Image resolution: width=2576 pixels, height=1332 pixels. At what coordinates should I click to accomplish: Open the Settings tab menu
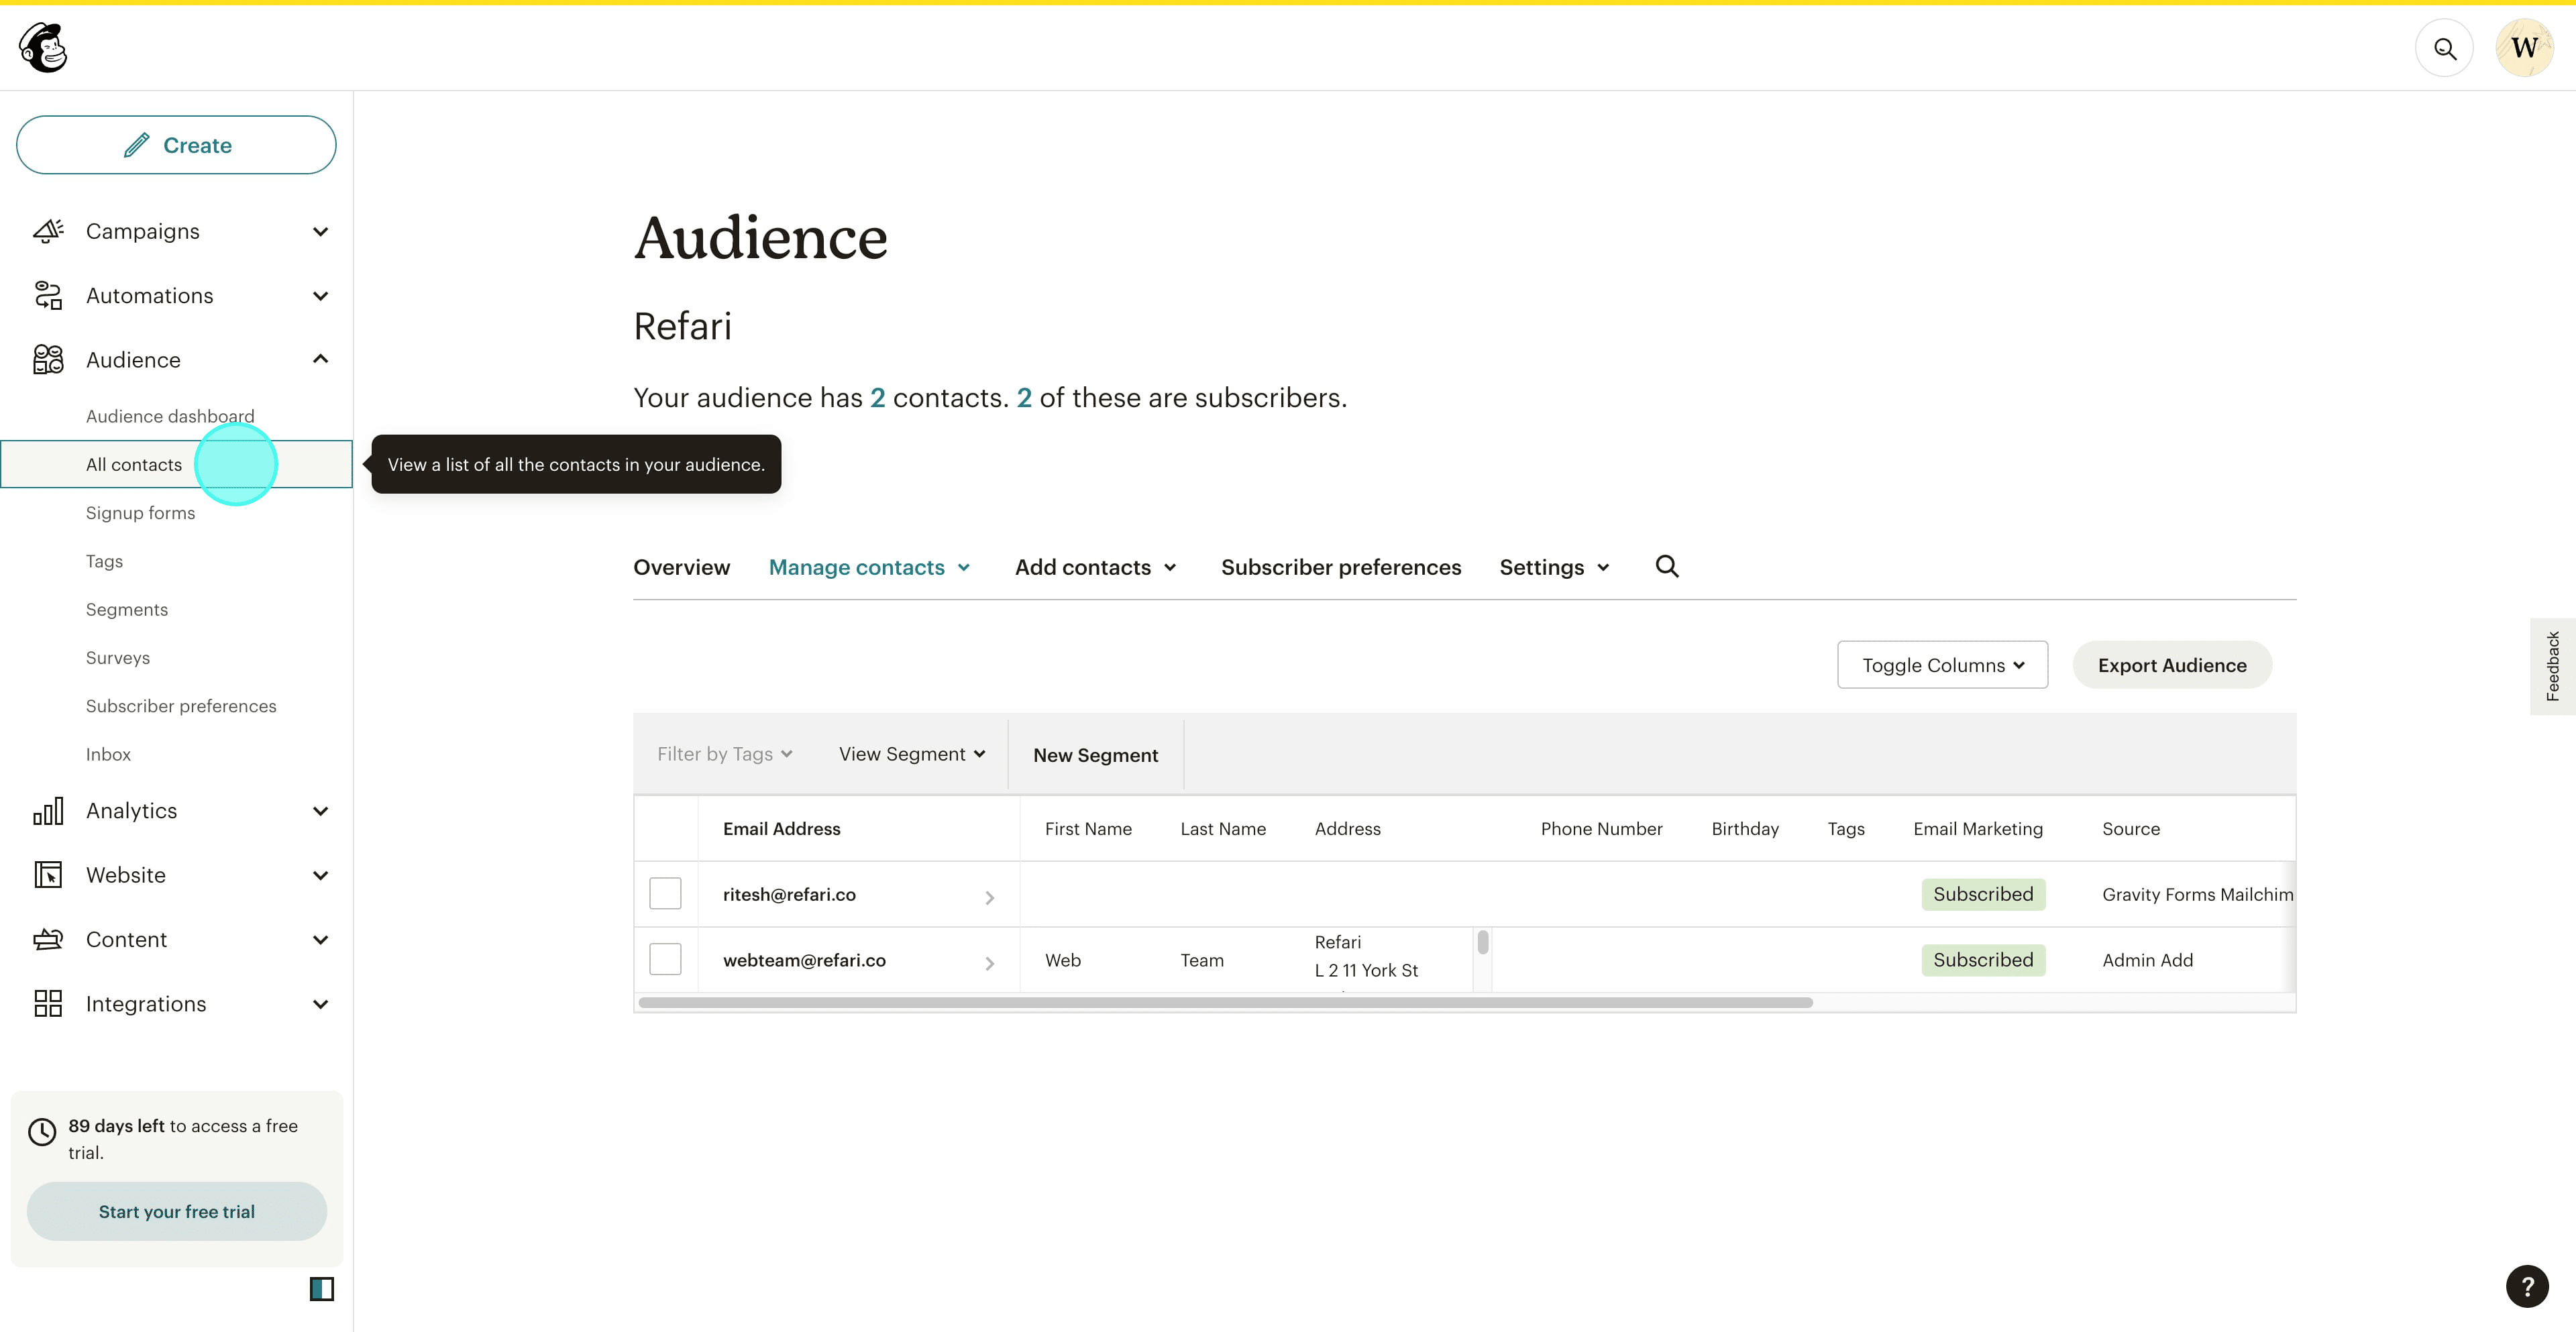tap(1555, 567)
